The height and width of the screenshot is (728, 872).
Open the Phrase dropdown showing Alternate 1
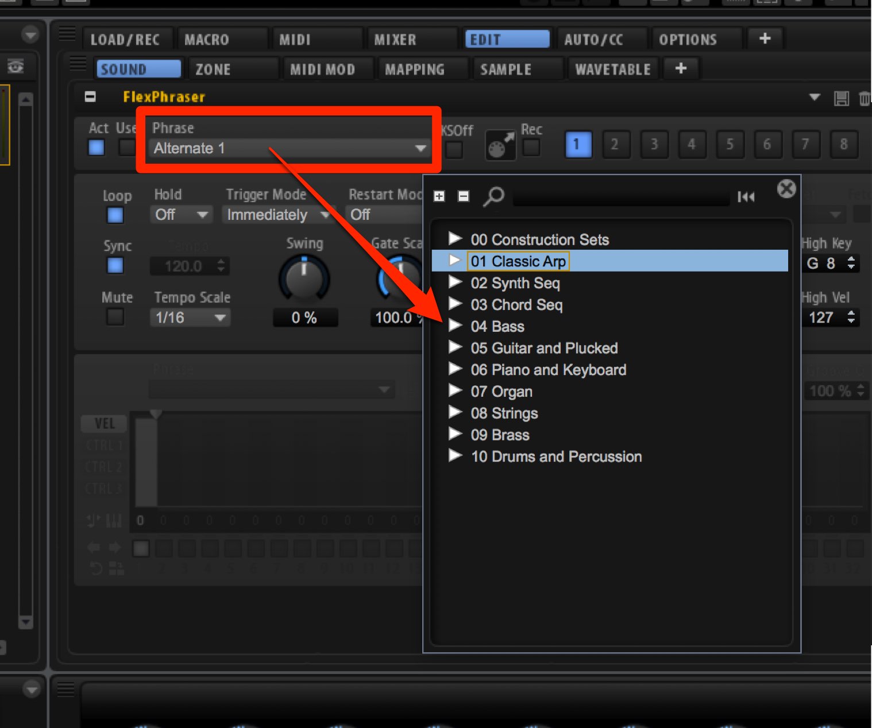point(290,148)
